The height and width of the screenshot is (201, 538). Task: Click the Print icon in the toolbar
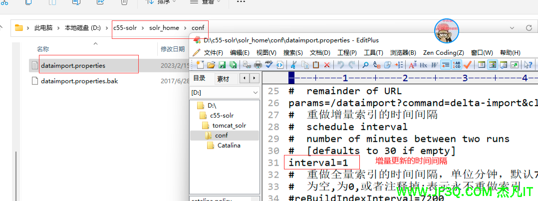click(258, 65)
